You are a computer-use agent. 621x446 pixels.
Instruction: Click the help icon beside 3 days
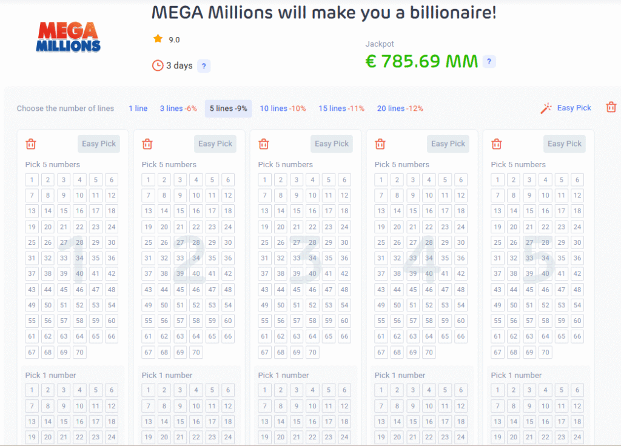(x=204, y=66)
